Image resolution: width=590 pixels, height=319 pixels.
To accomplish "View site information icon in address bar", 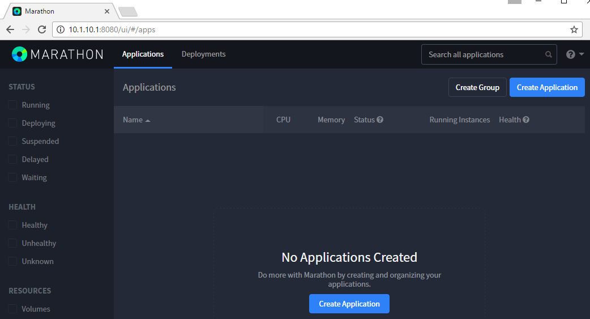I will click(x=60, y=29).
